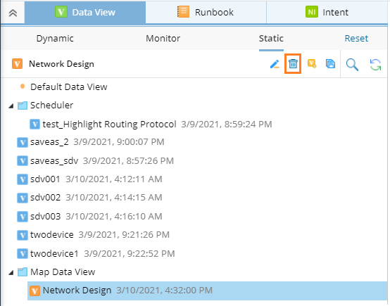The image size is (390, 306).
Task: Open the Monitor sub-tab
Action: (x=163, y=39)
